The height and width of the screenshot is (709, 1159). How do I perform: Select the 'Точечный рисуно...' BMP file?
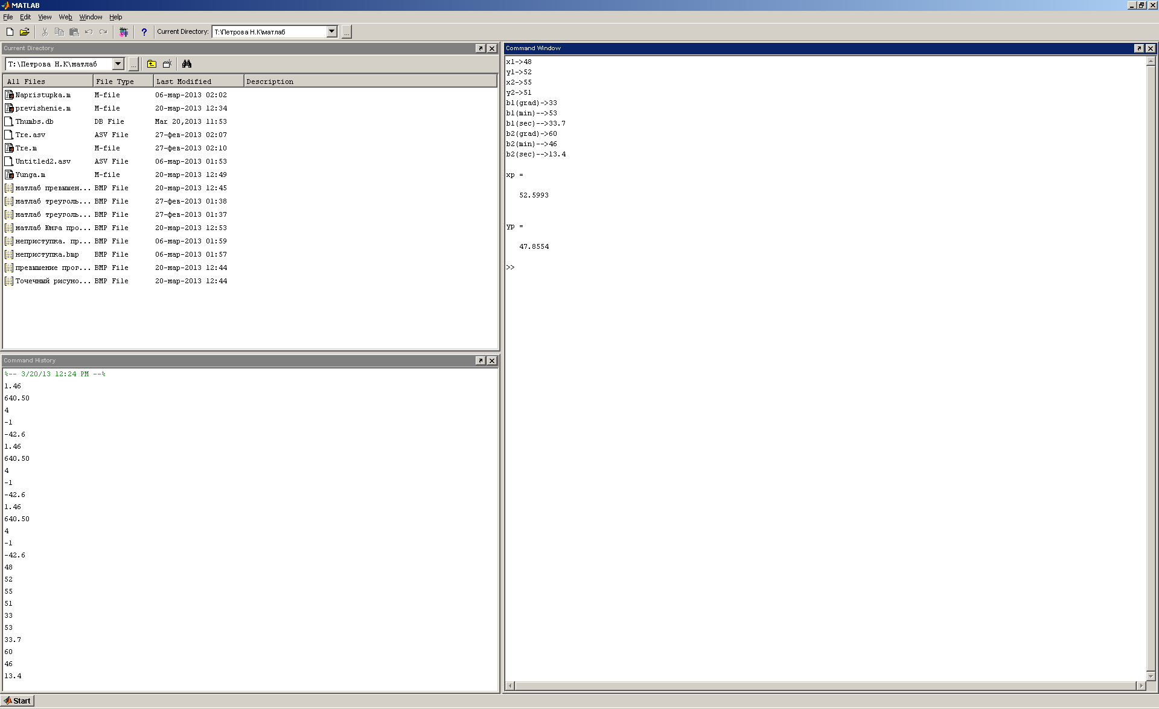(53, 281)
